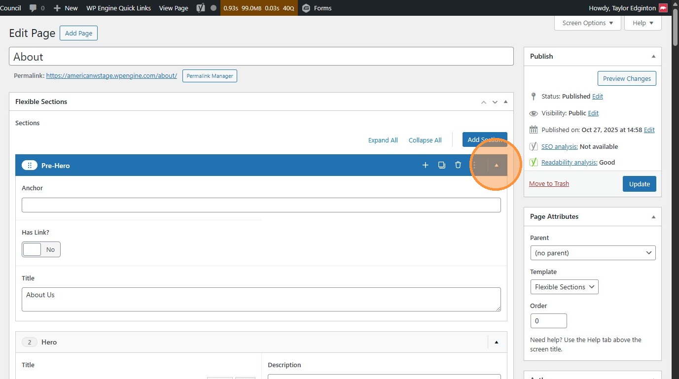The height and width of the screenshot is (379, 679).
Task: Collapse the Pre-Hero section arrow
Action: tap(497, 165)
